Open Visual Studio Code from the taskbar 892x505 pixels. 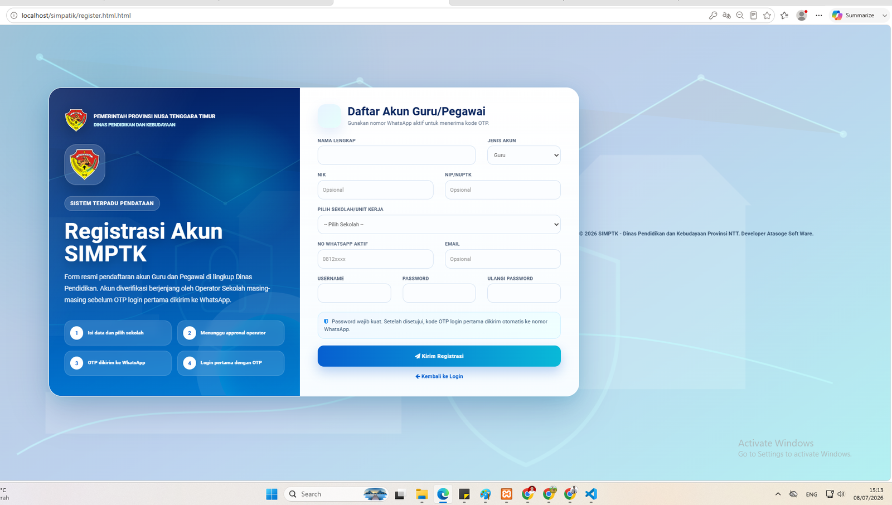592,494
